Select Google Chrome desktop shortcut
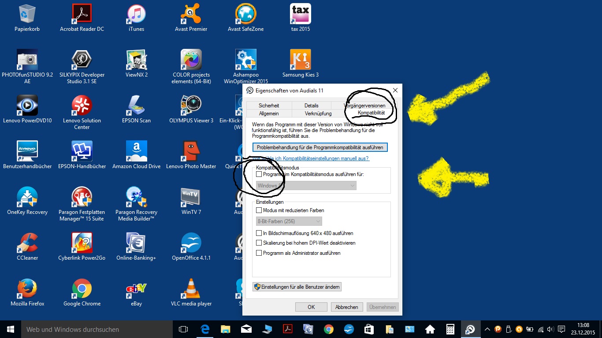Viewport: 602px width, 338px height. pyautogui.click(x=82, y=292)
